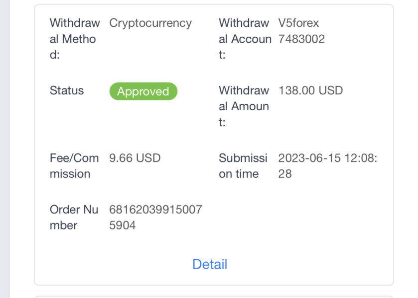Image resolution: width=418 pixels, height=298 pixels.
Task: Click the Status label
Action: (67, 90)
